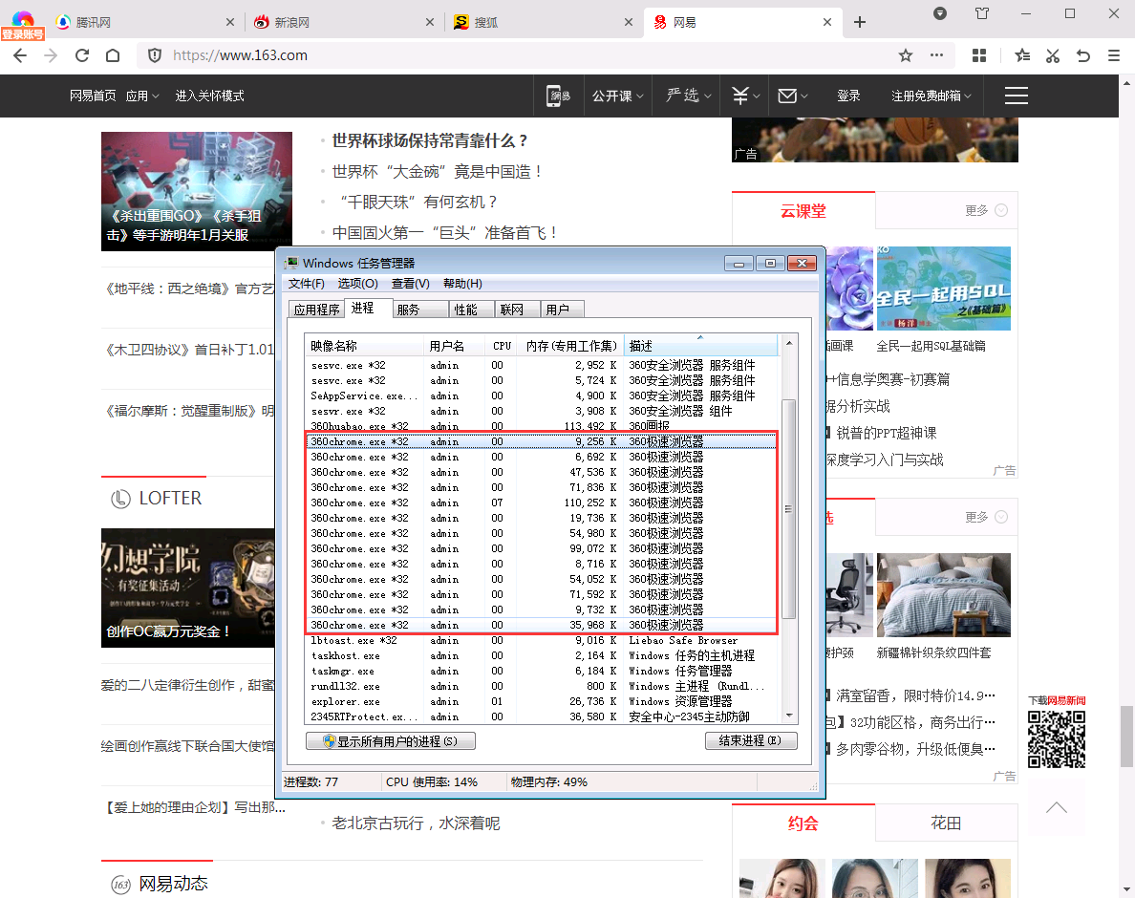The width and height of the screenshot is (1135, 898).
Task: Select the rundll32.exe process row
Action: coord(542,686)
